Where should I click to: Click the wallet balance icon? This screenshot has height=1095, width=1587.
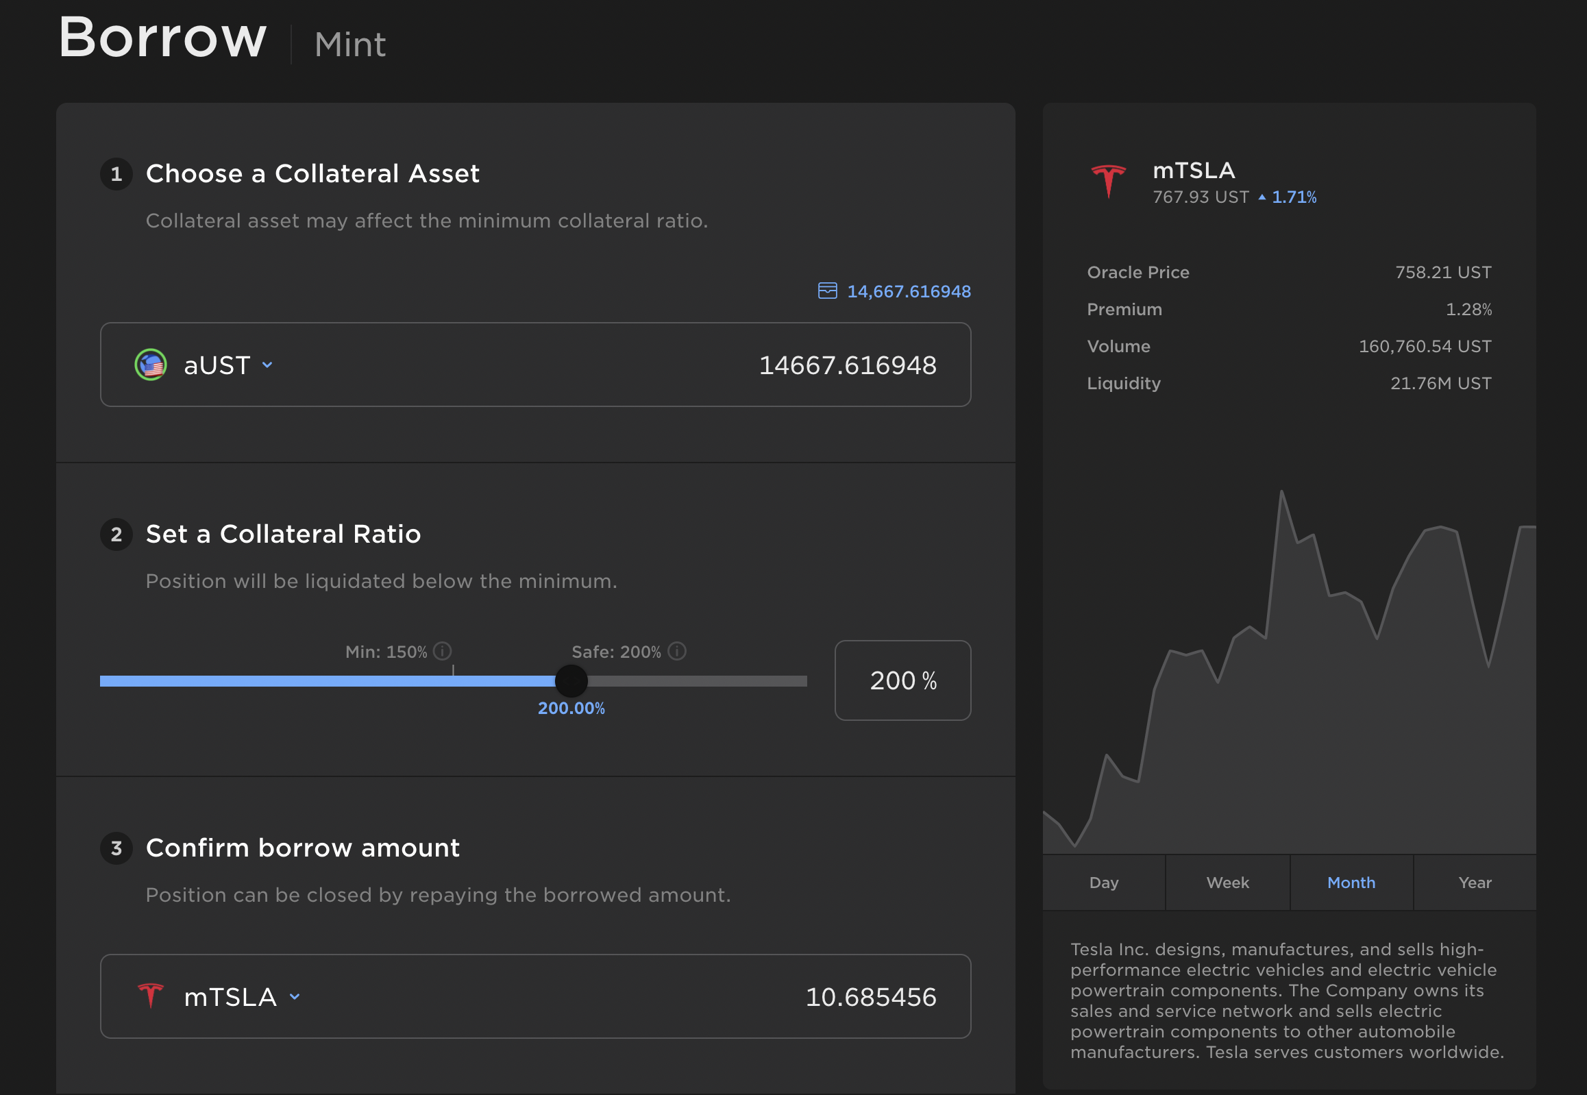pyautogui.click(x=827, y=291)
